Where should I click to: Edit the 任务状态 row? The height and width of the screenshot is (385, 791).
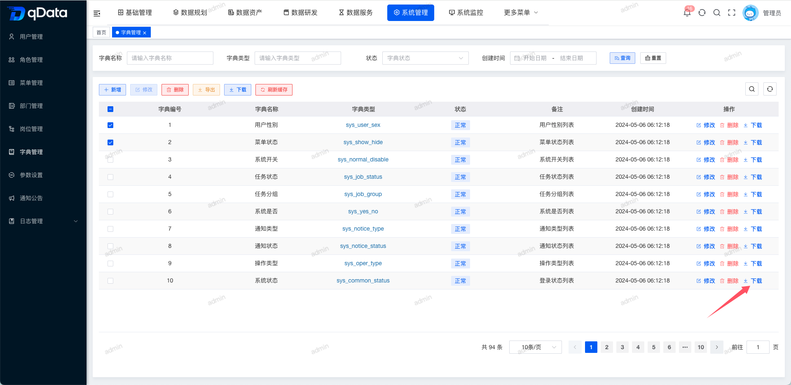pos(706,177)
